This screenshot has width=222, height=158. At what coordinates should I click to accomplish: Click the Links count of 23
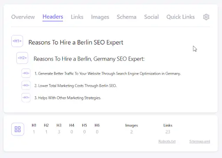(x=168, y=132)
